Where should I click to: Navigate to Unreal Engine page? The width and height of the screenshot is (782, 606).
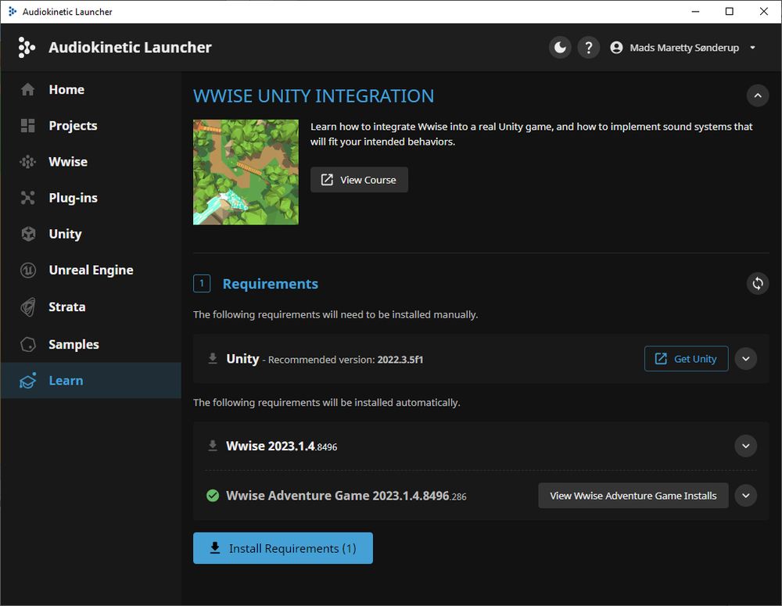[91, 271]
